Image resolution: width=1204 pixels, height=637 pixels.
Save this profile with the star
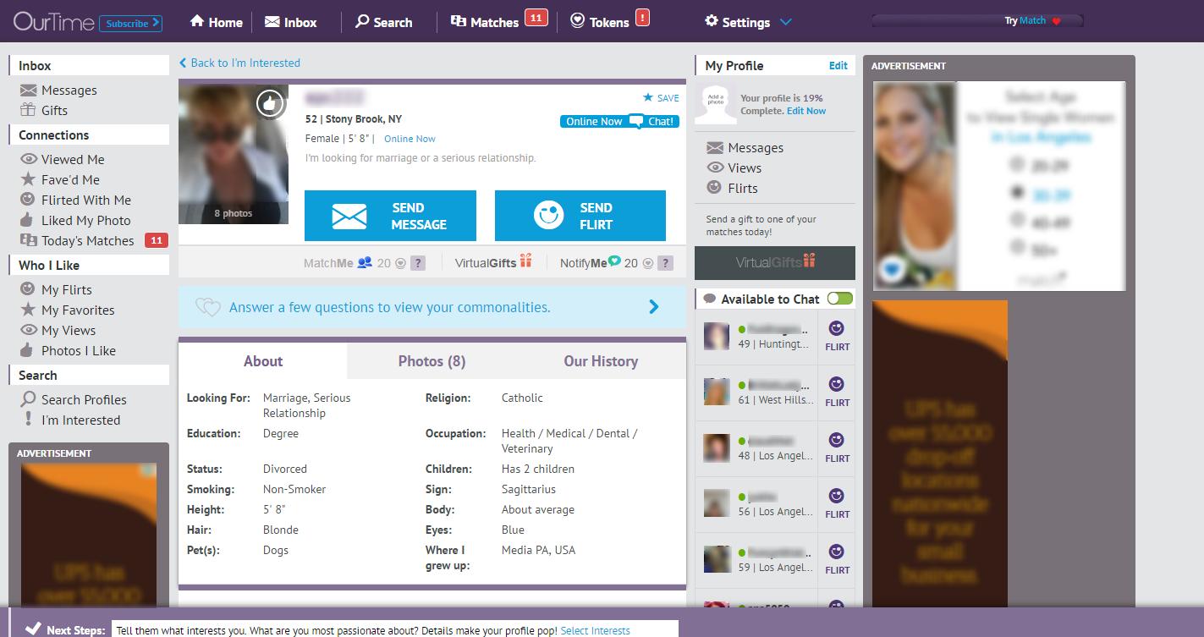point(661,98)
